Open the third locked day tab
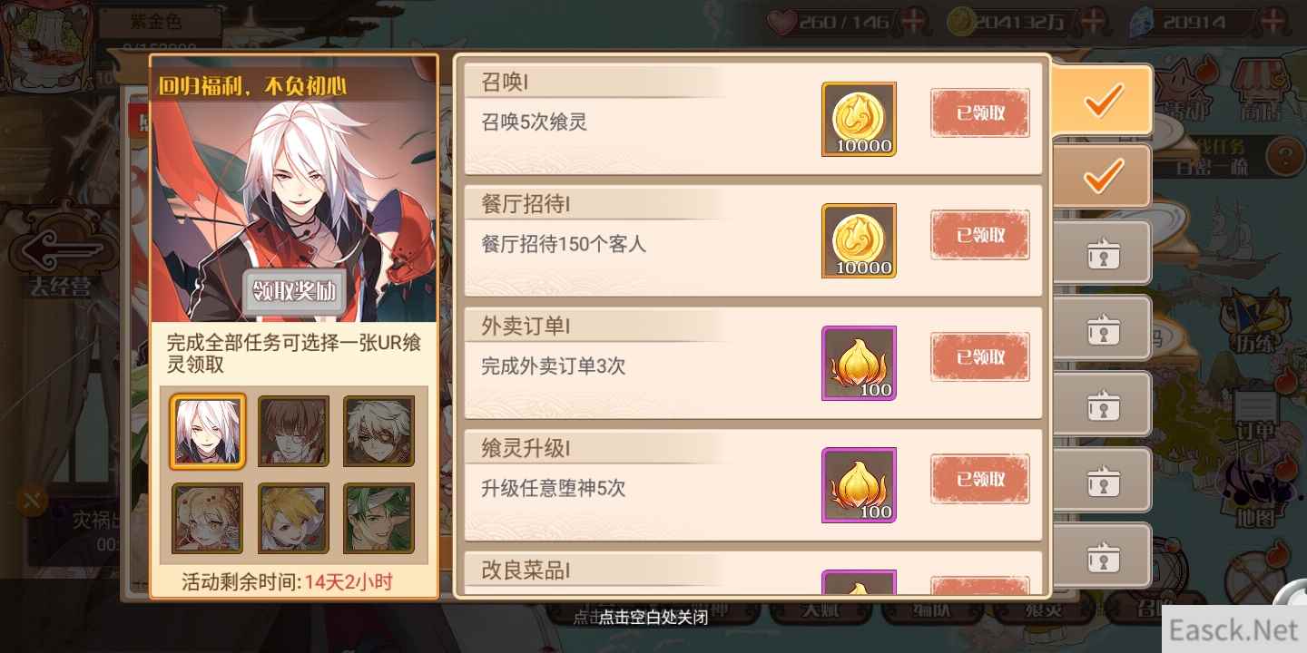Viewport: 1307px width, 653px height. click(x=1102, y=404)
